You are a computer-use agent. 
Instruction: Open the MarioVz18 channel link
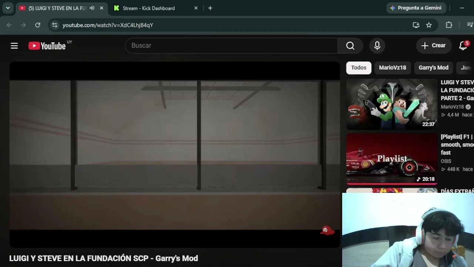tap(452, 107)
